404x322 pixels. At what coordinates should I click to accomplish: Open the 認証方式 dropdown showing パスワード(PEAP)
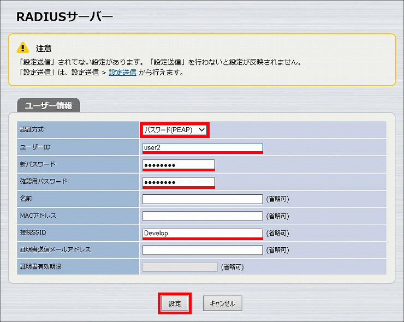(175, 130)
